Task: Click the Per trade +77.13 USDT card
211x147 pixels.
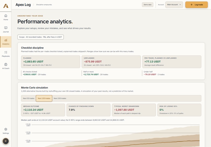Action: [x=172, y=62]
